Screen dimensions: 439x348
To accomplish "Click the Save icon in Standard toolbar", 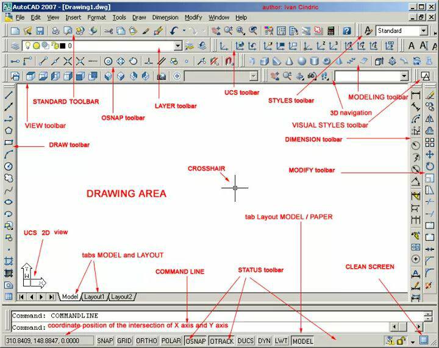I will [x=40, y=30].
